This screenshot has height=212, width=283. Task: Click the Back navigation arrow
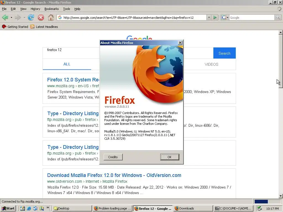pyautogui.click(x=5, y=17)
